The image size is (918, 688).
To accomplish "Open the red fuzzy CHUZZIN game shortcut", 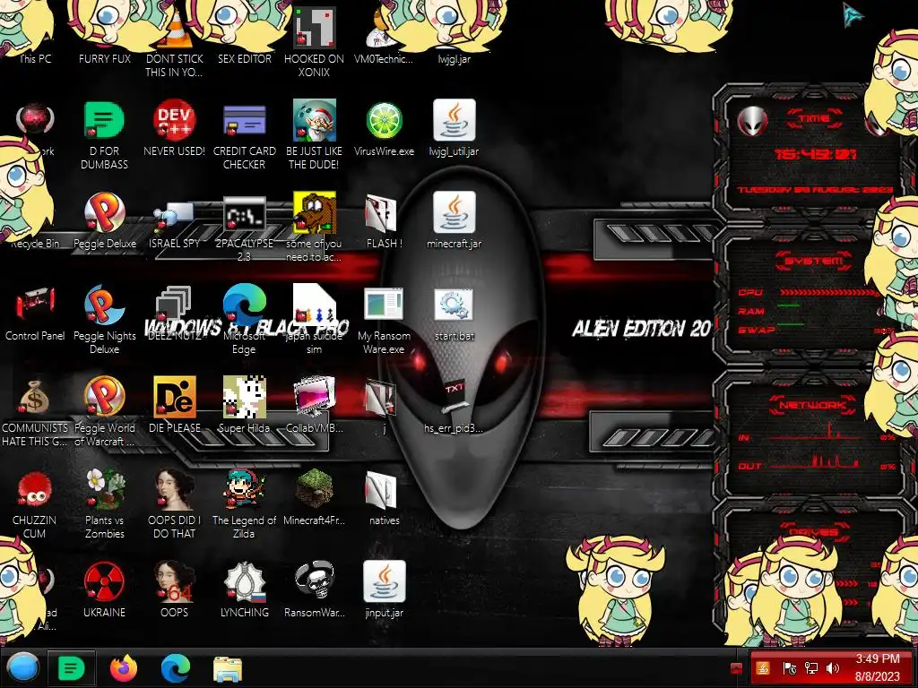I will click(35, 489).
